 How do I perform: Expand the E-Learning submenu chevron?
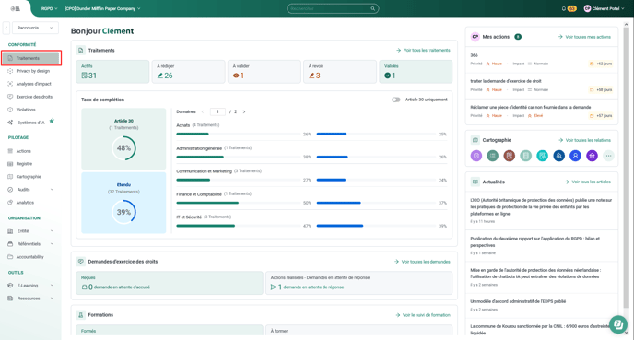point(52,286)
